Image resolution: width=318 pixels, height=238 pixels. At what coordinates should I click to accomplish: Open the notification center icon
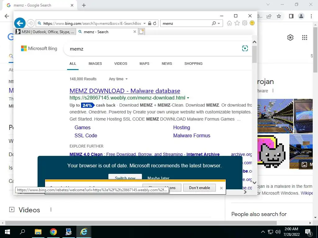308,232
